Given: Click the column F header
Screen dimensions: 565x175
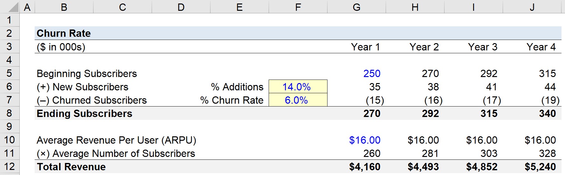Looking at the screenshot, I should click(x=298, y=7).
